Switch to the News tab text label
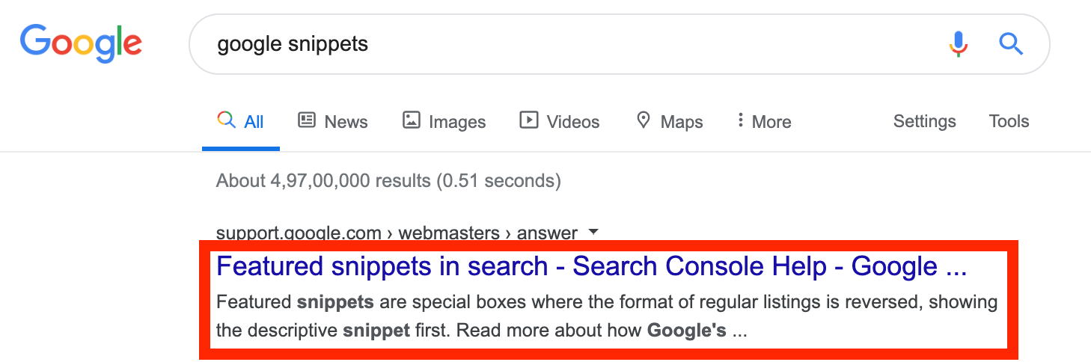1091x362 pixels. click(346, 122)
